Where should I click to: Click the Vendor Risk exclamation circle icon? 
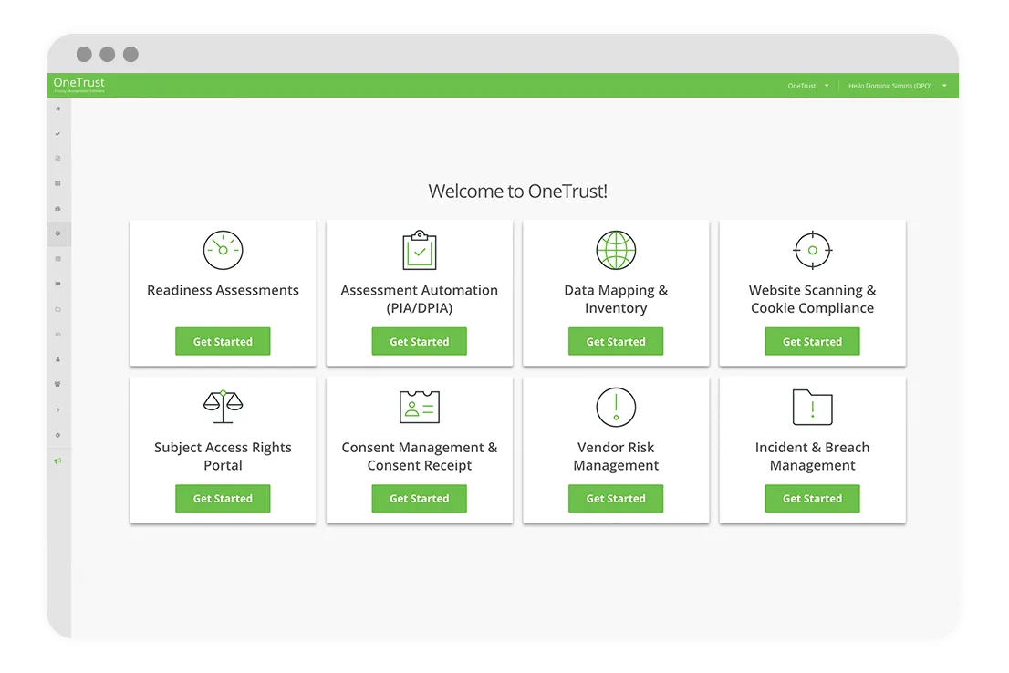coord(616,408)
